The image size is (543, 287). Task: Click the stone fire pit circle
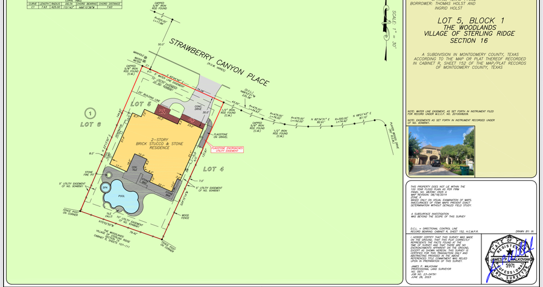point(107,175)
